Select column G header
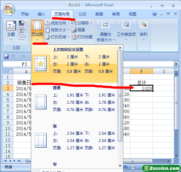The image size is (181, 172). [x=164, y=71]
